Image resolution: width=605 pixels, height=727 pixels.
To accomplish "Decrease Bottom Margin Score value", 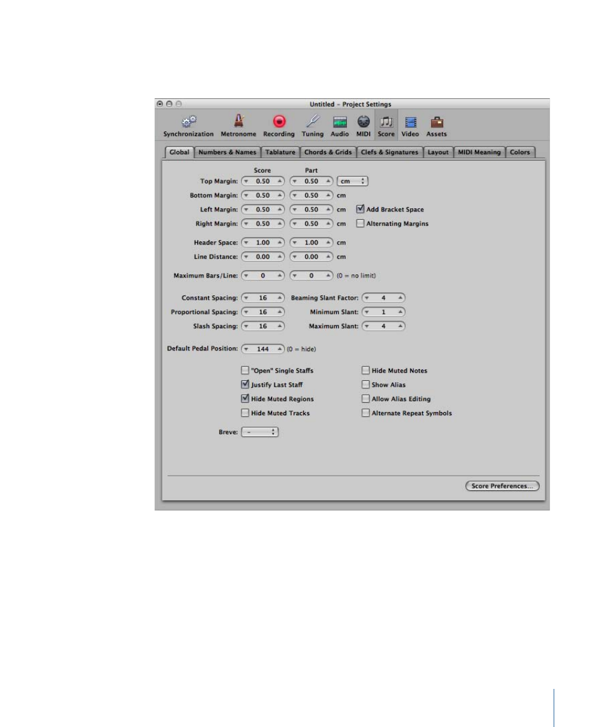I will pyautogui.click(x=246, y=195).
